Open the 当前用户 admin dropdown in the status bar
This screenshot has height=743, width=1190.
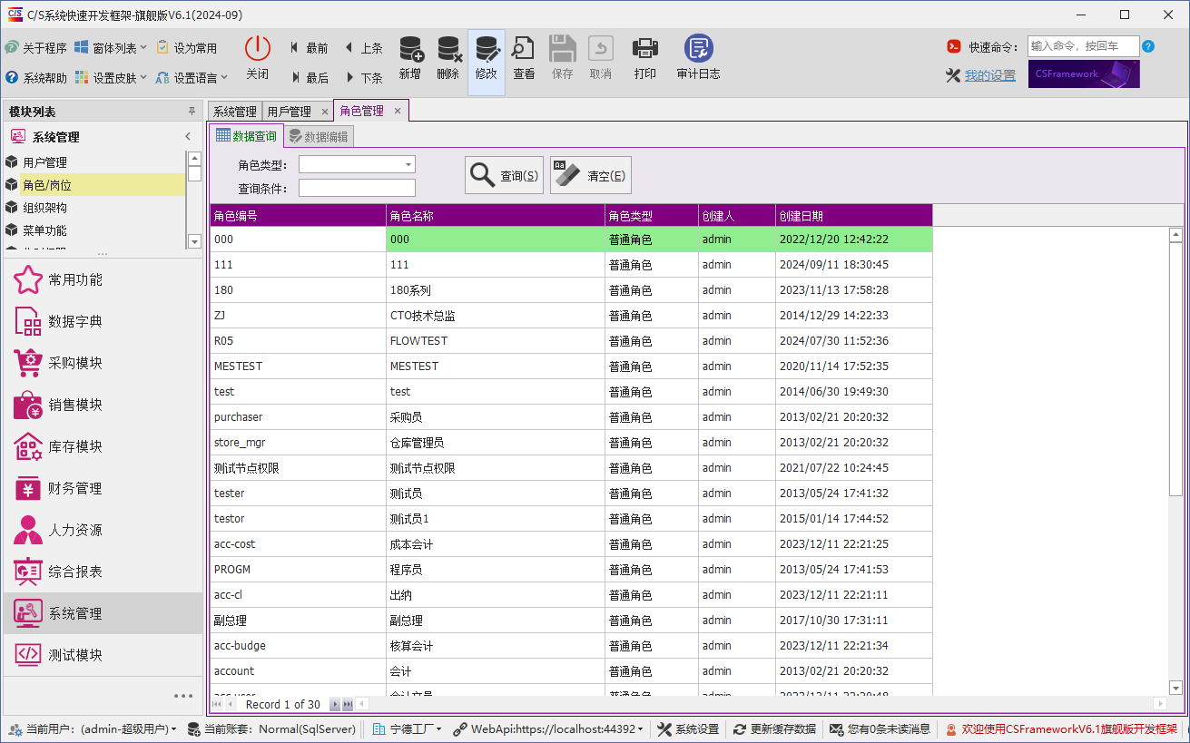pyautogui.click(x=93, y=729)
